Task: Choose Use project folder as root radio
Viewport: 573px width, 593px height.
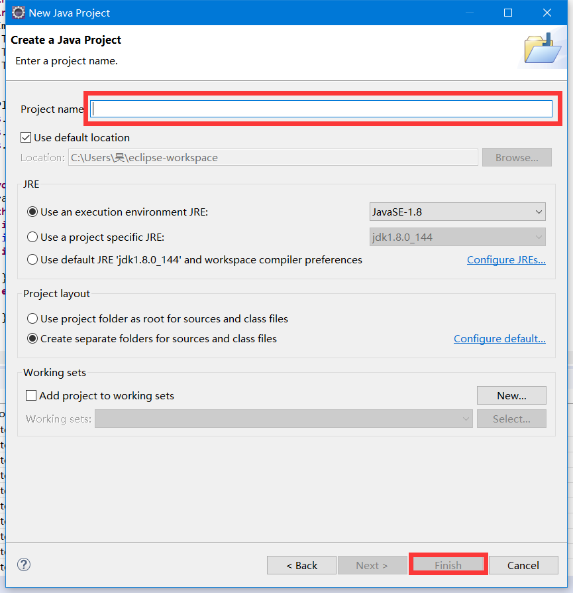Action: click(32, 318)
